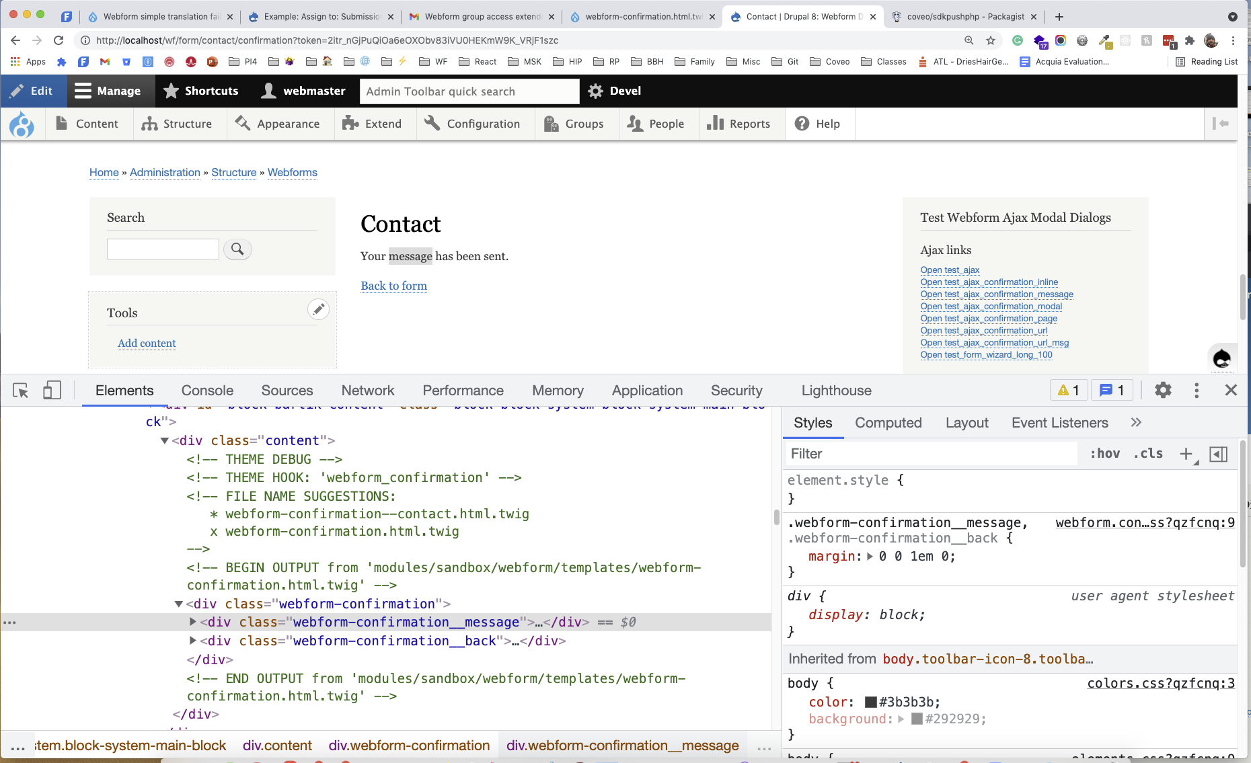Click the Admin Toolbar quick search field
Screen dimensions: 1251x763
tap(469, 91)
